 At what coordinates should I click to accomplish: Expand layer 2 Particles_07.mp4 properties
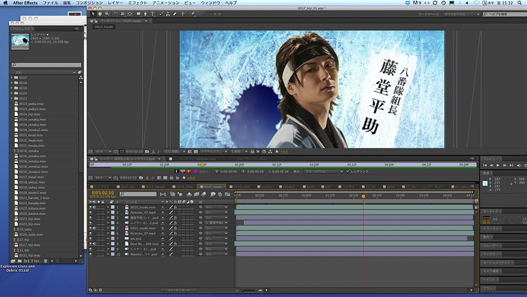(108, 212)
